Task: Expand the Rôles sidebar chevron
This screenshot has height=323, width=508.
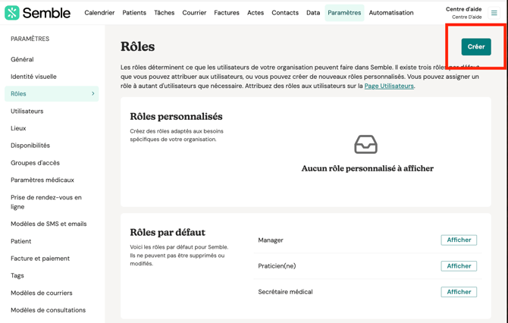Action: coord(93,94)
